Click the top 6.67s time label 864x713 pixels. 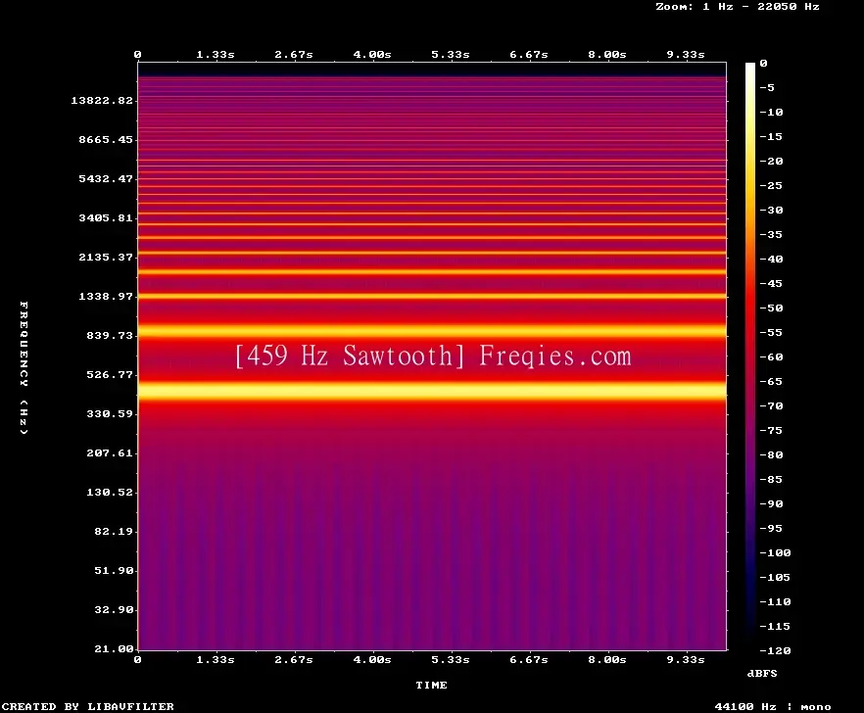pos(528,55)
